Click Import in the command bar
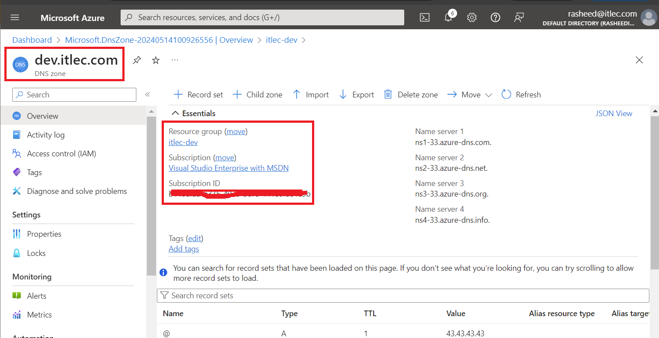Viewport: 659px width, 338px height. click(x=311, y=95)
